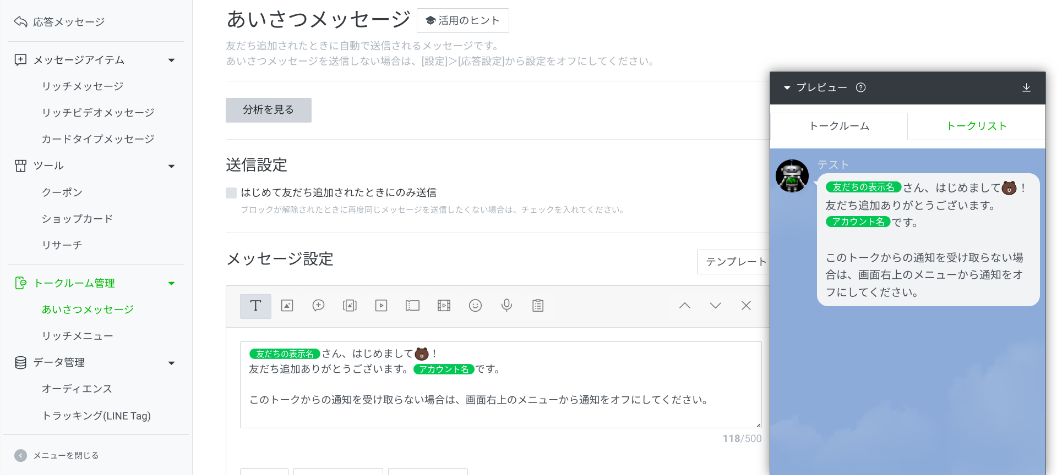The height and width of the screenshot is (475, 1057).
Task: Remove message bubble with X icon
Action: tap(746, 306)
